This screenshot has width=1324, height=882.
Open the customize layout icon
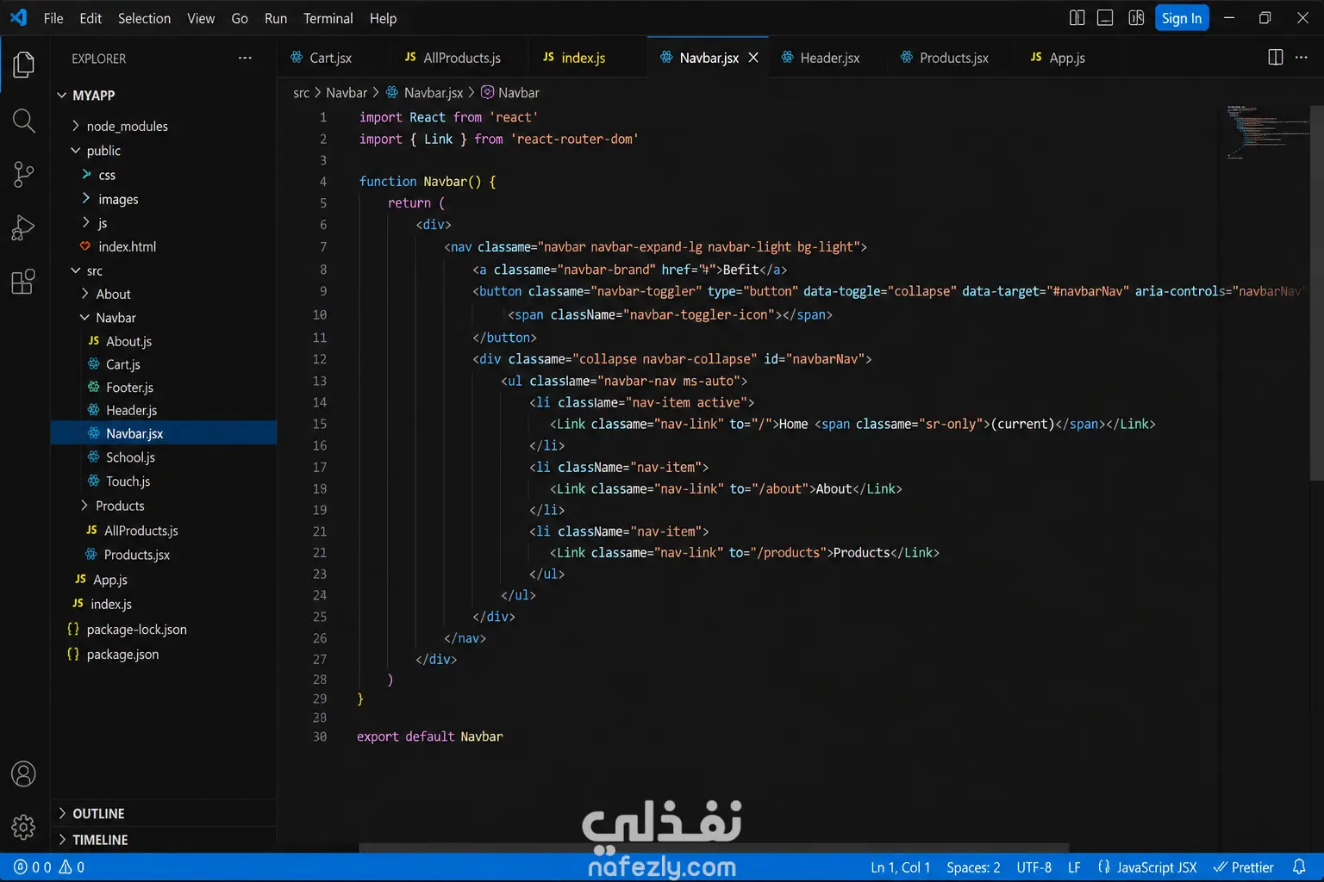pyautogui.click(x=1136, y=18)
